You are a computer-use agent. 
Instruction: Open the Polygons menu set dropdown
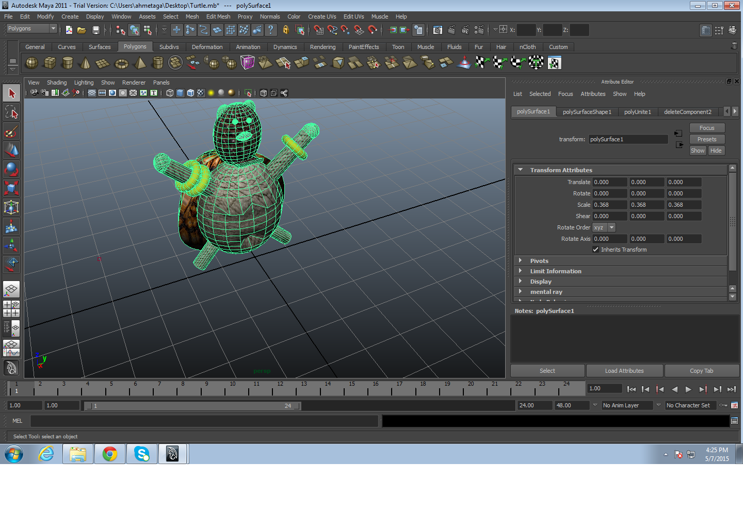(x=31, y=29)
